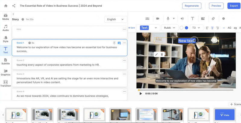Click the microphone record icon in toolbar
The width and height of the screenshot is (241, 123).
[x=168, y=19]
